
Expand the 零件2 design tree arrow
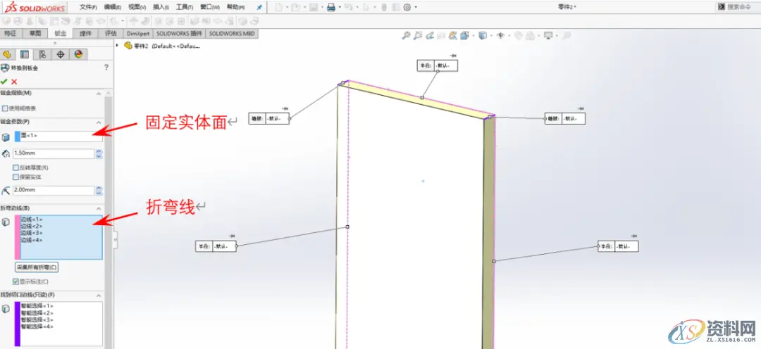[x=118, y=46]
